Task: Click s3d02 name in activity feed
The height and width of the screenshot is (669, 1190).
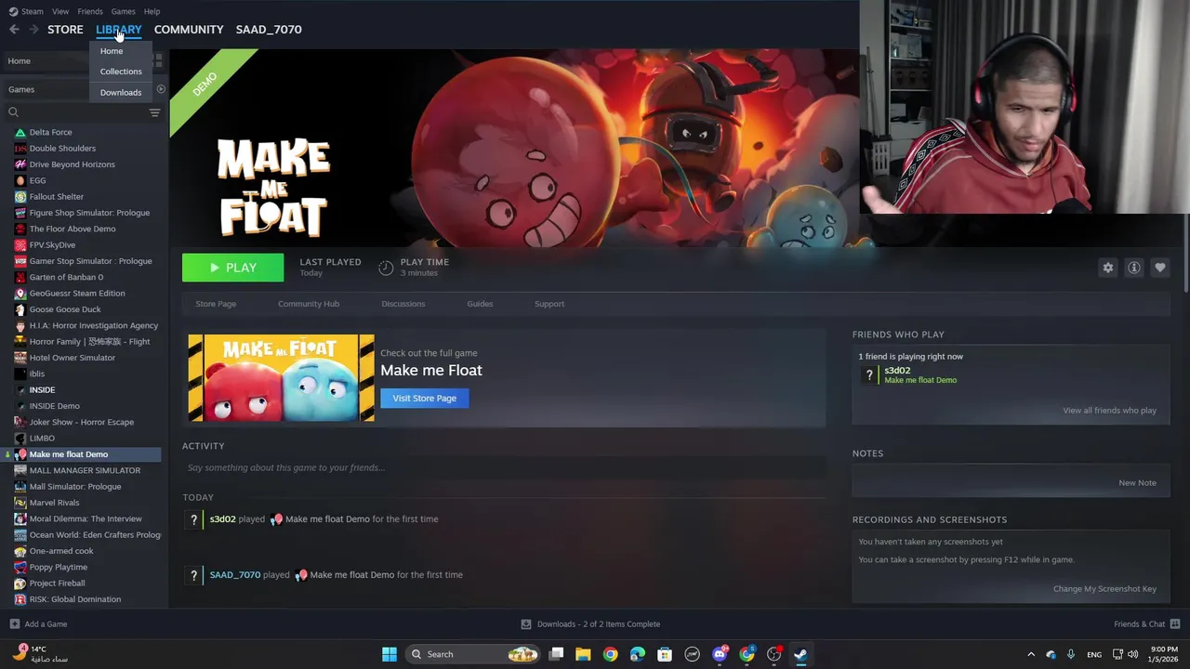Action: click(223, 519)
